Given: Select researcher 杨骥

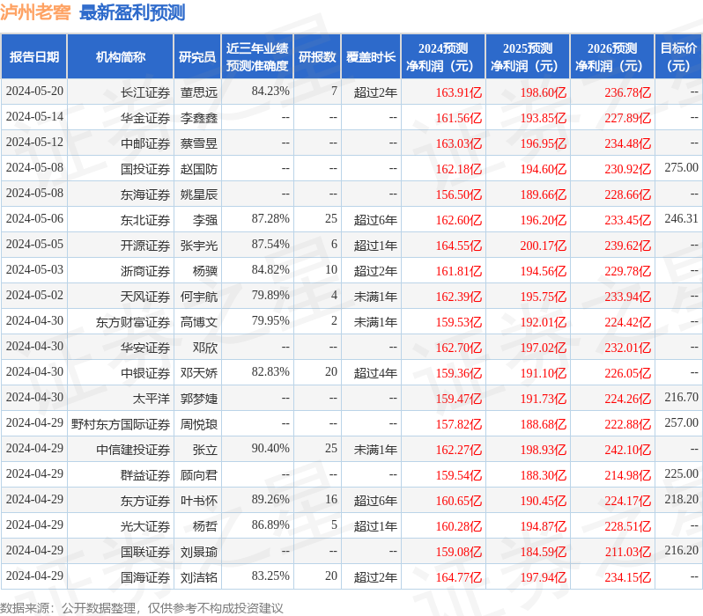Looking at the screenshot, I should click(205, 271).
